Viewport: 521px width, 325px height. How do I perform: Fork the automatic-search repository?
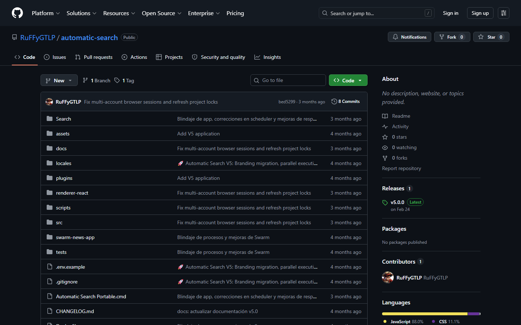452,37
